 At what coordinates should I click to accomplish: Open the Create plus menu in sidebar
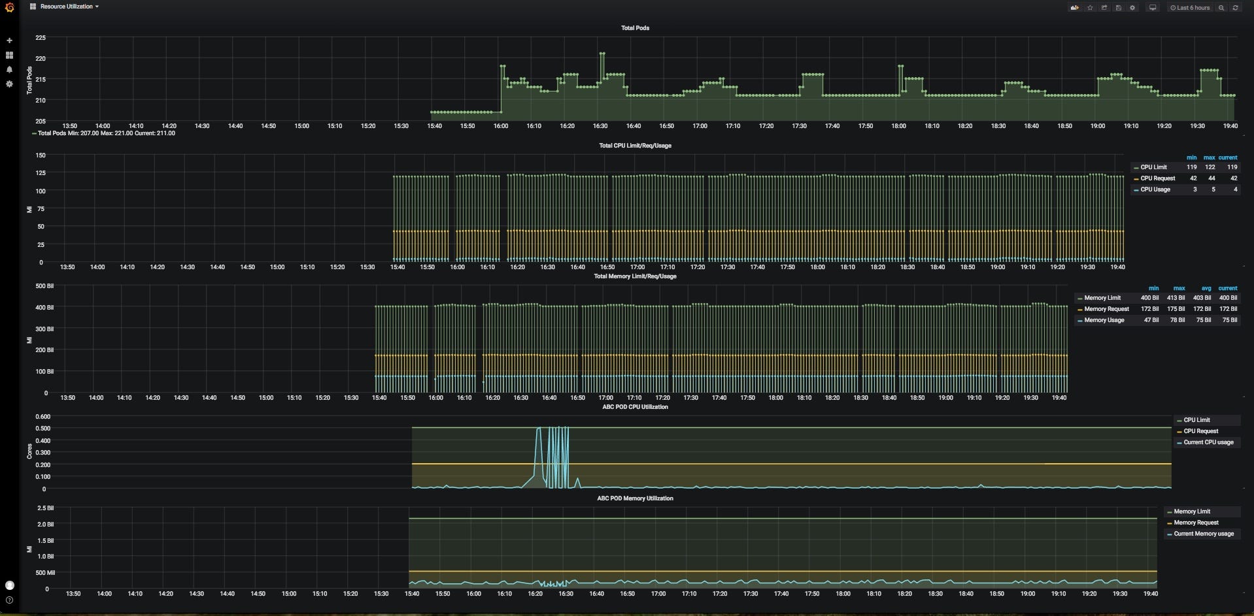(9, 41)
